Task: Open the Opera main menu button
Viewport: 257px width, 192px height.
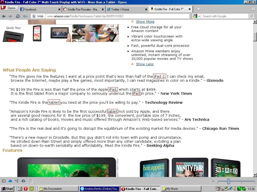Action: click(9, 8)
